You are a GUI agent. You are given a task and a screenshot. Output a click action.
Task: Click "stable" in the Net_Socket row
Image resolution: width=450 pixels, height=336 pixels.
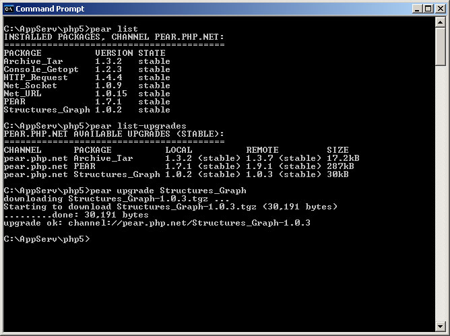coord(154,86)
